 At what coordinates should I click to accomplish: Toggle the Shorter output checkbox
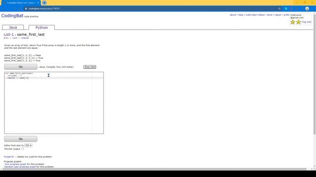point(23,148)
